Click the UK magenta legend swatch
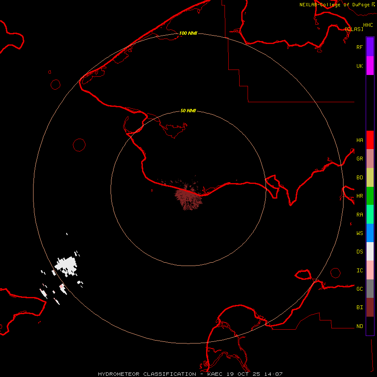Viewport: 377px width, 377px height. tap(370, 66)
